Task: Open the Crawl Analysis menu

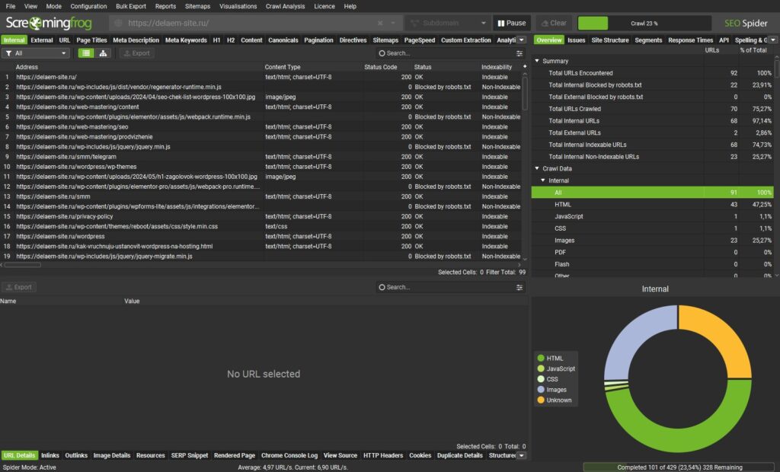Action: 285,6
